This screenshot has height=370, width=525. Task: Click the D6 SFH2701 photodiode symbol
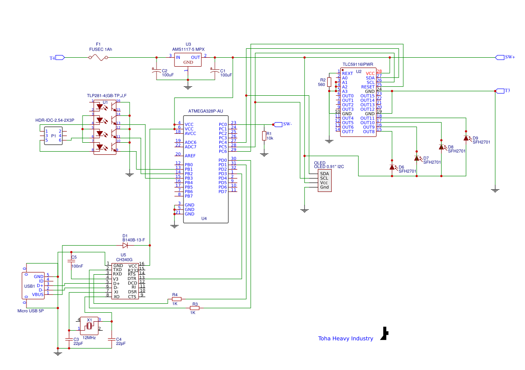[392, 167]
